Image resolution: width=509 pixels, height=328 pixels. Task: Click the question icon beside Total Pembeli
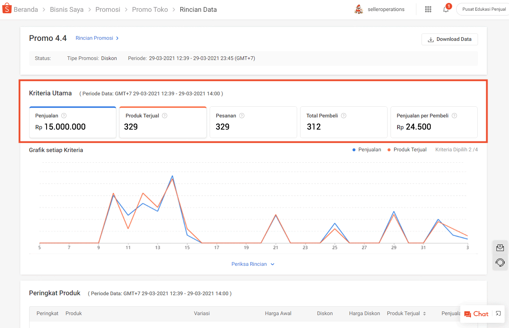[x=344, y=116]
